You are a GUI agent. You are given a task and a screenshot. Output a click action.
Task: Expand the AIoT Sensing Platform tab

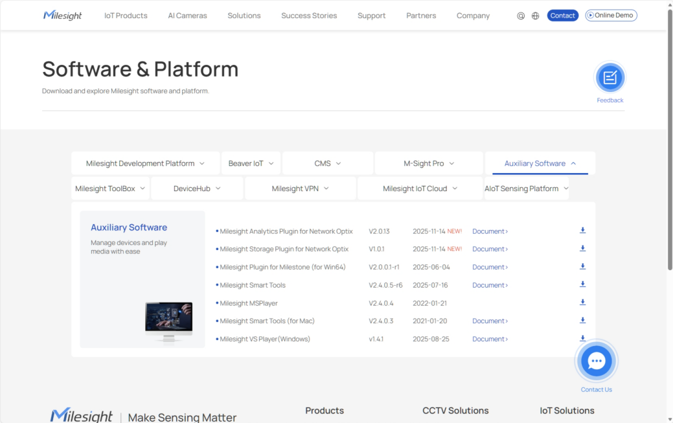tap(527, 189)
